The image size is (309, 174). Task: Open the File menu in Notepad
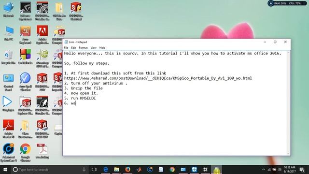tap(66, 48)
